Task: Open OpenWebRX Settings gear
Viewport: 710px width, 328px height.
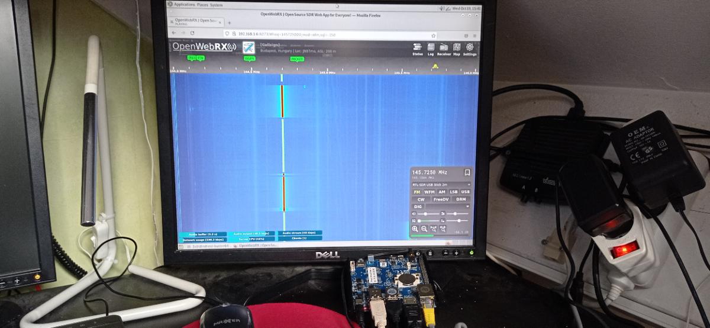Action: pyautogui.click(x=470, y=50)
